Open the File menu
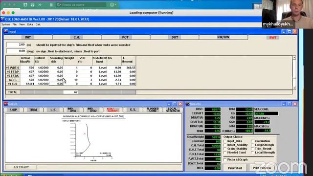Screen dimensions: 313x176 pos(15,24)
